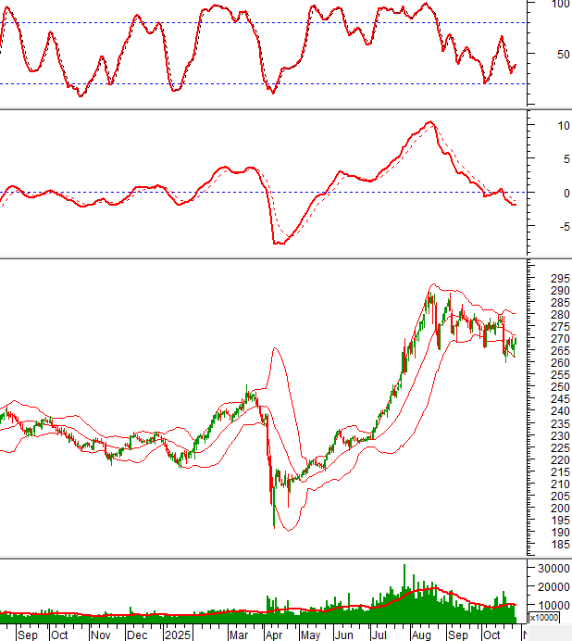Viewport: 572px width, 641px height.
Task: Select the 2025 year marker on the time axis
Action: pyautogui.click(x=177, y=635)
